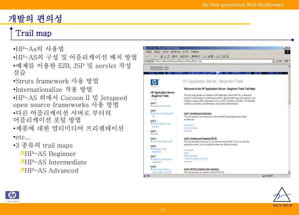Open the History (목록보기) toolbar button
The width and height of the screenshot is (299, 215).
coord(195,56)
